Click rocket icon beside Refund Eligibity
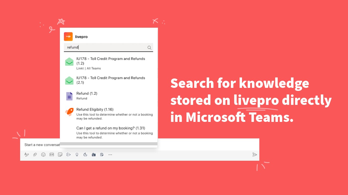This screenshot has width=348, height=195. pyautogui.click(x=69, y=112)
